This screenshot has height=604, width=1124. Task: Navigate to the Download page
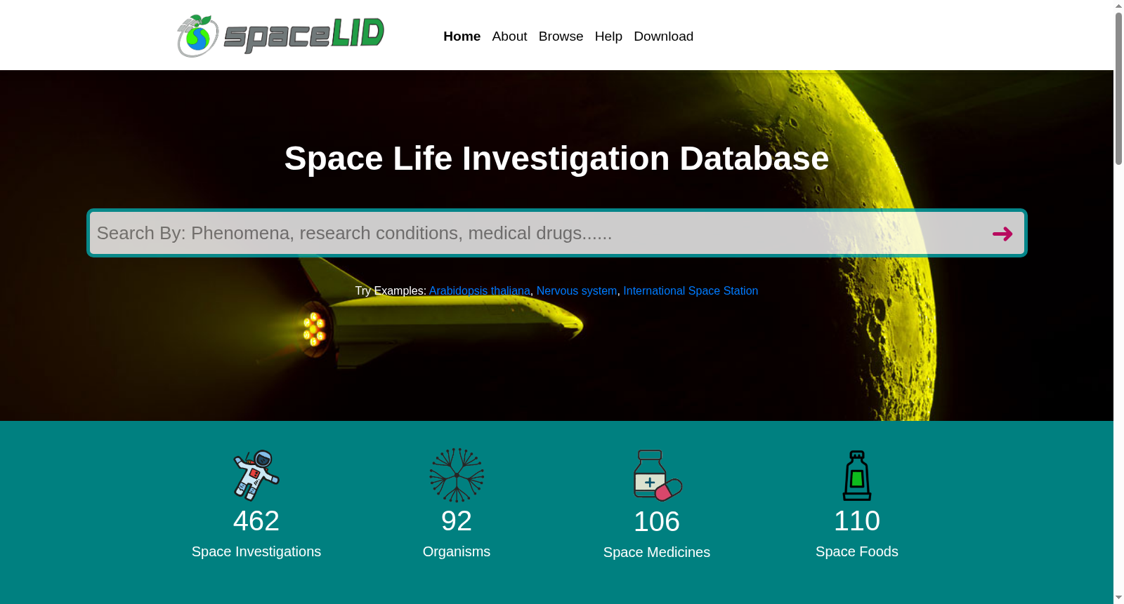(663, 36)
